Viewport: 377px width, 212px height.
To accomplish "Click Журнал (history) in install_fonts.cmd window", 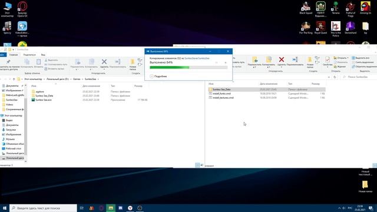I will click(x=339, y=67).
